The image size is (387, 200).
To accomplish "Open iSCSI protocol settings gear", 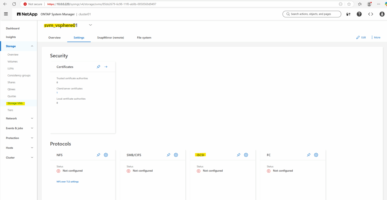I will tap(246, 155).
